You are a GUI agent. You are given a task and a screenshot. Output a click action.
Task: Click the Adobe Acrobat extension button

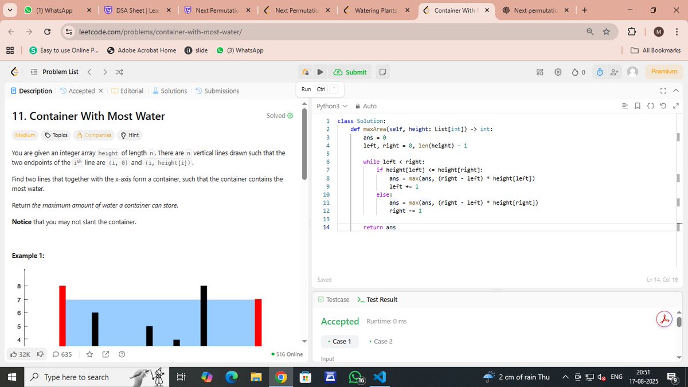click(x=663, y=319)
